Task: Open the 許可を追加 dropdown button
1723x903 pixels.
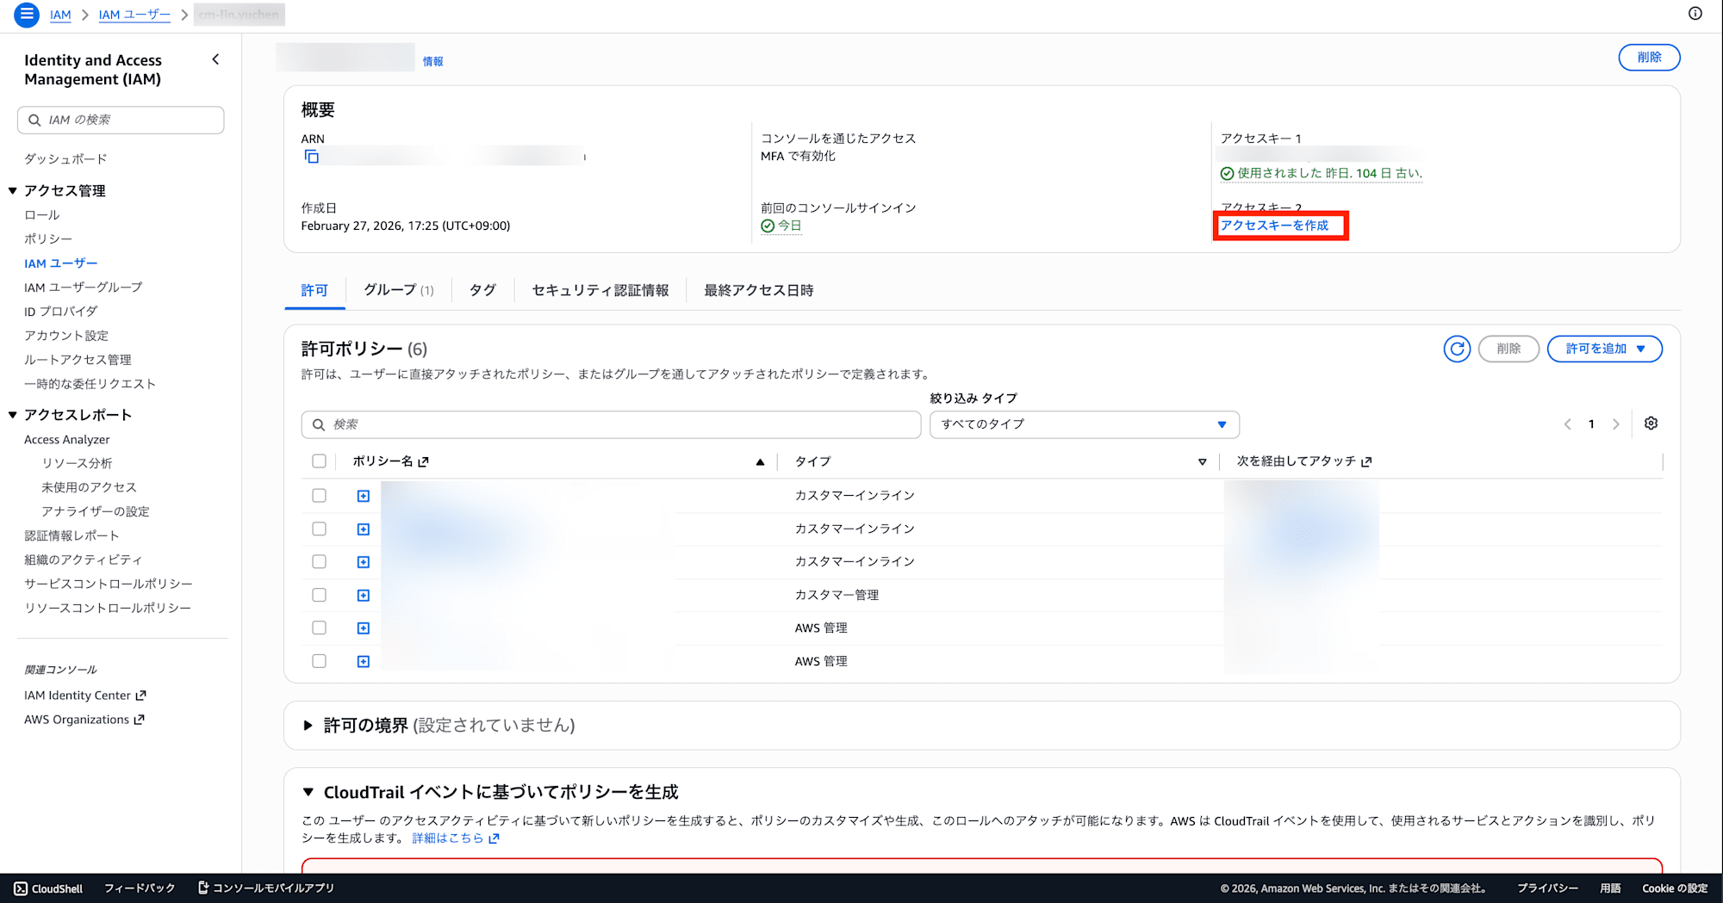Action: tap(1604, 349)
